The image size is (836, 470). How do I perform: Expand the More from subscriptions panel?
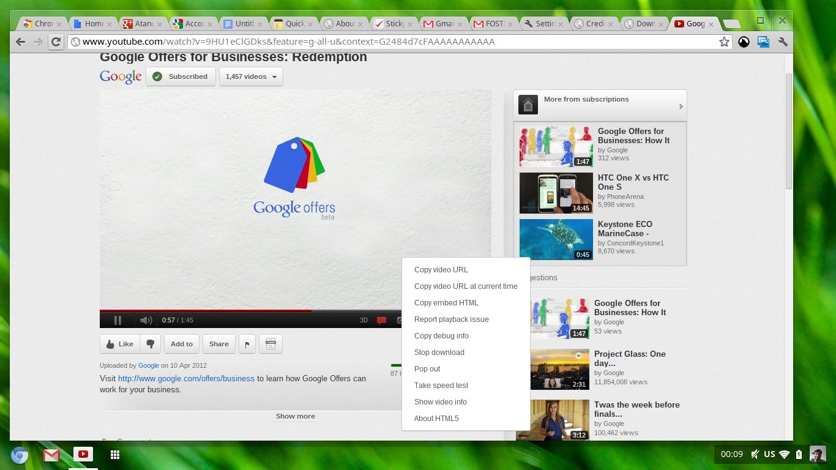click(x=600, y=105)
